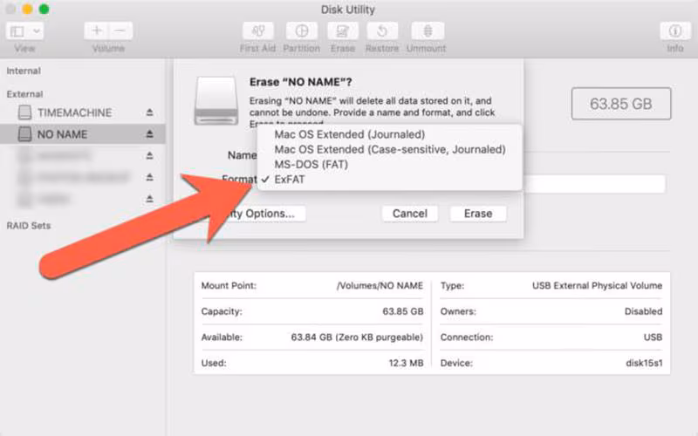This screenshot has height=436, width=698.
Task: Click the Unmount toolbar icon
Action: pos(428,31)
